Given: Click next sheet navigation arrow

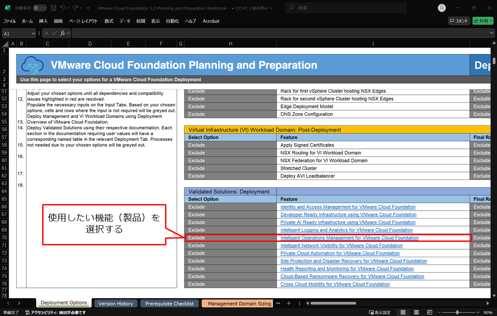Looking at the screenshot, I should [x=19, y=303].
